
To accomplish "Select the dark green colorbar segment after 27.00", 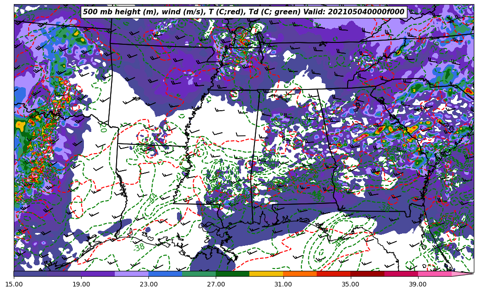I will 233,274.
